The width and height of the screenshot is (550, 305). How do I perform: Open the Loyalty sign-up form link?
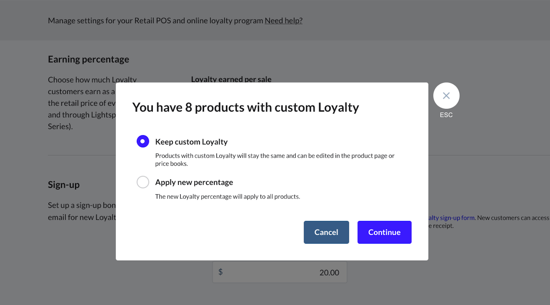pyautogui.click(x=451, y=218)
